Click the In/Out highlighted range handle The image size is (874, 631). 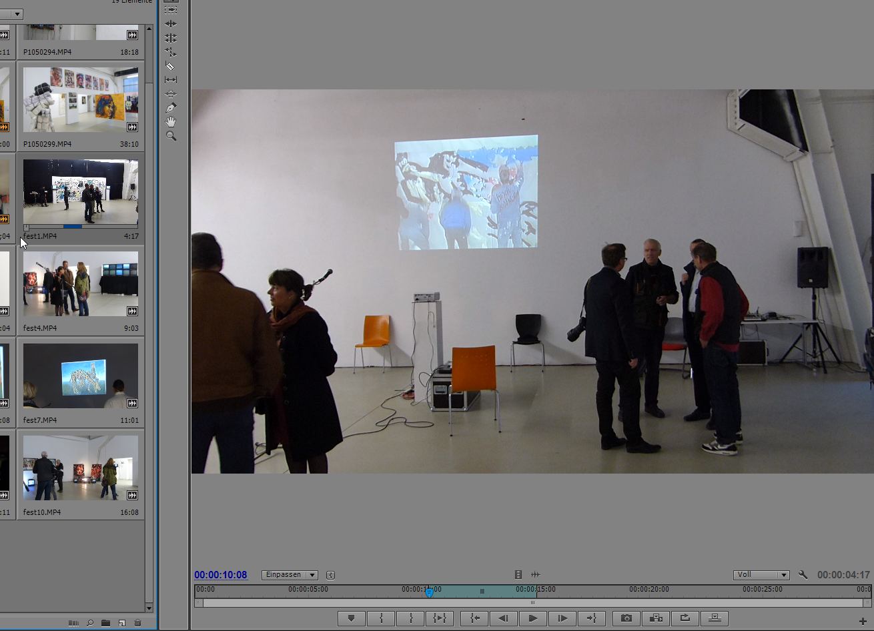(x=482, y=591)
